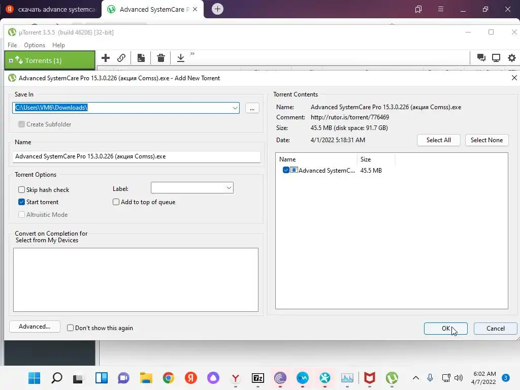Click the Add Torrent plus icon
520x390 pixels.
coord(106,58)
